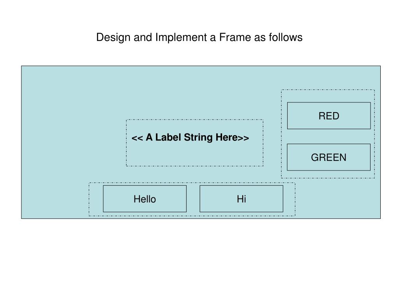399x299 pixels.
Task: Click the '>>' symbols ending the label
Action: [243, 138]
